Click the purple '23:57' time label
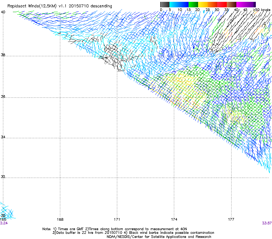The height and width of the screenshot is (239, 272). (x=267, y=223)
